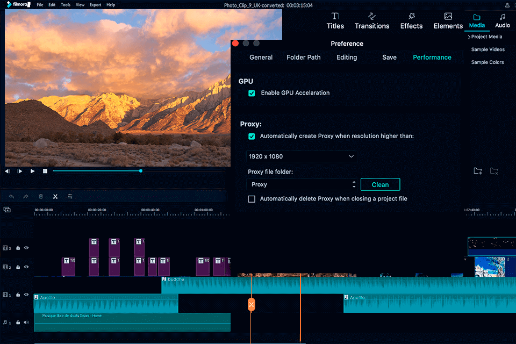
Task: Uncheck Automatically create Proxy checkbox
Action: (252, 137)
